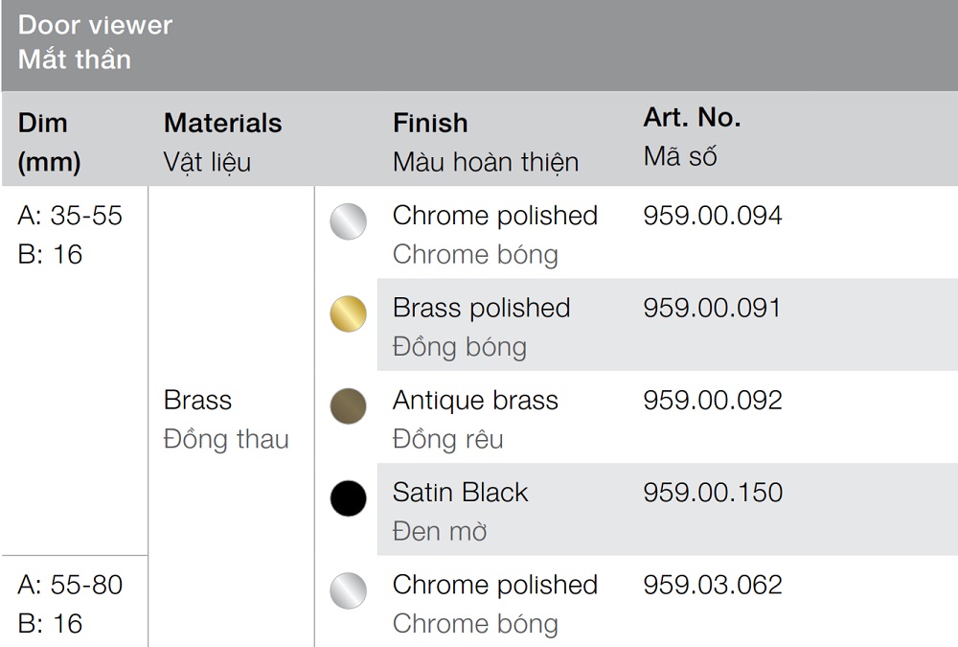
Task: Select the Brass polished gold swatch
Action: pos(349,315)
